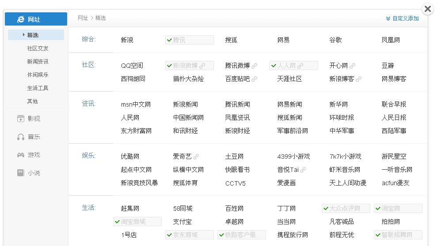This screenshot has width=441, height=246.
Task: Add the 豆瓣 site
Action: (388, 66)
